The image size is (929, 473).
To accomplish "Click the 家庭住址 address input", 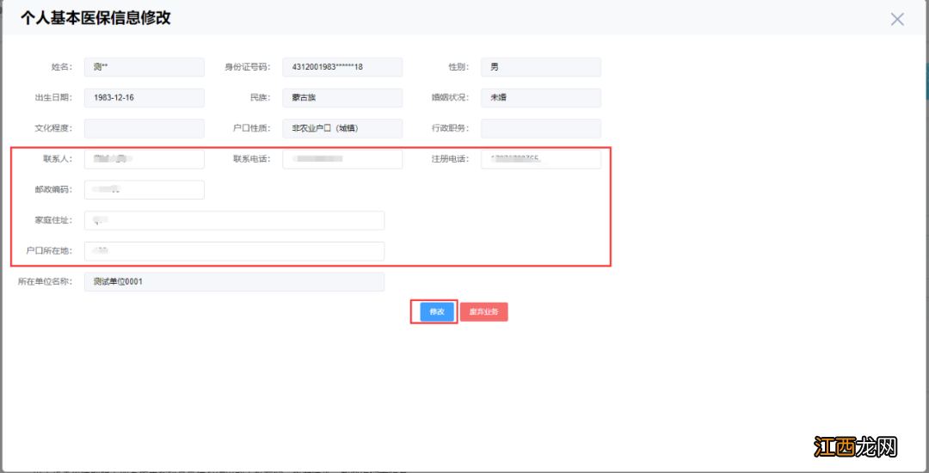I will tap(234, 221).
